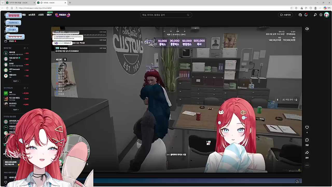Expand 더보기 under followed channels

(x=16, y=81)
